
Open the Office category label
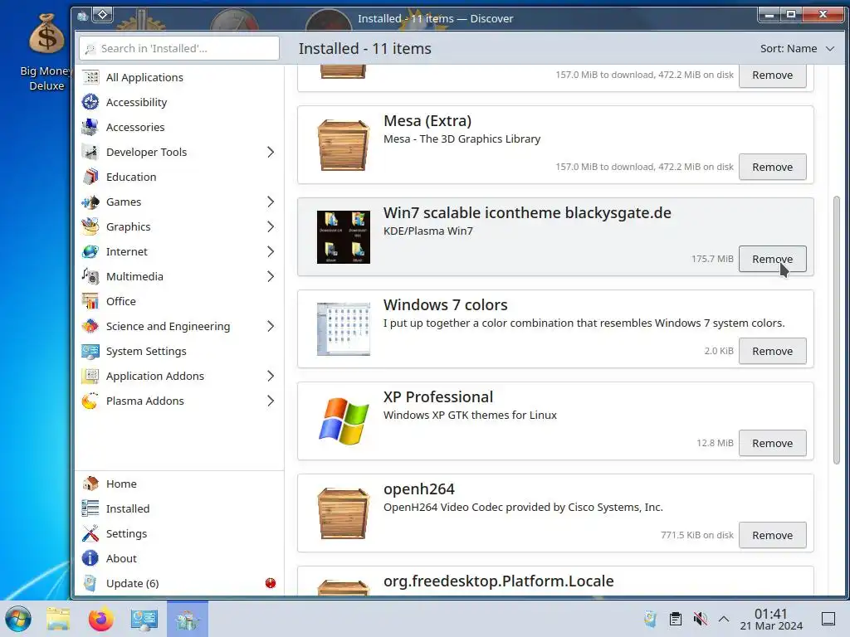121,302
